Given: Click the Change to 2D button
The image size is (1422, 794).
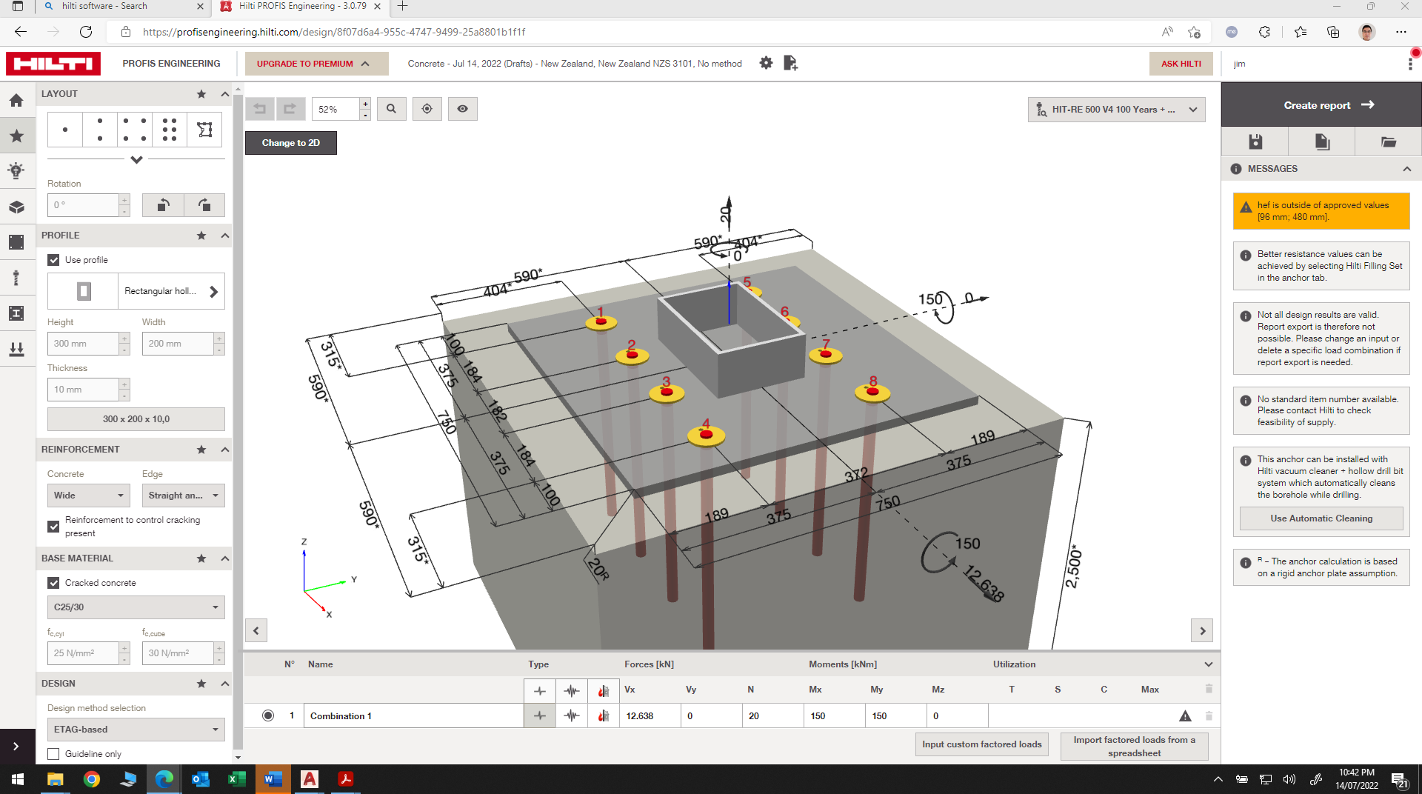Looking at the screenshot, I should pyautogui.click(x=290, y=142).
